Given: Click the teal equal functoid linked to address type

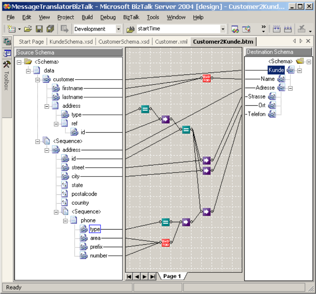Looking at the screenshot, I should (x=145, y=109).
